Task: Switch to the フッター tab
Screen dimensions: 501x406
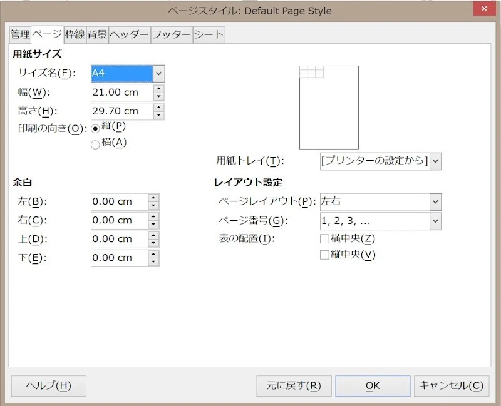Action: point(172,34)
